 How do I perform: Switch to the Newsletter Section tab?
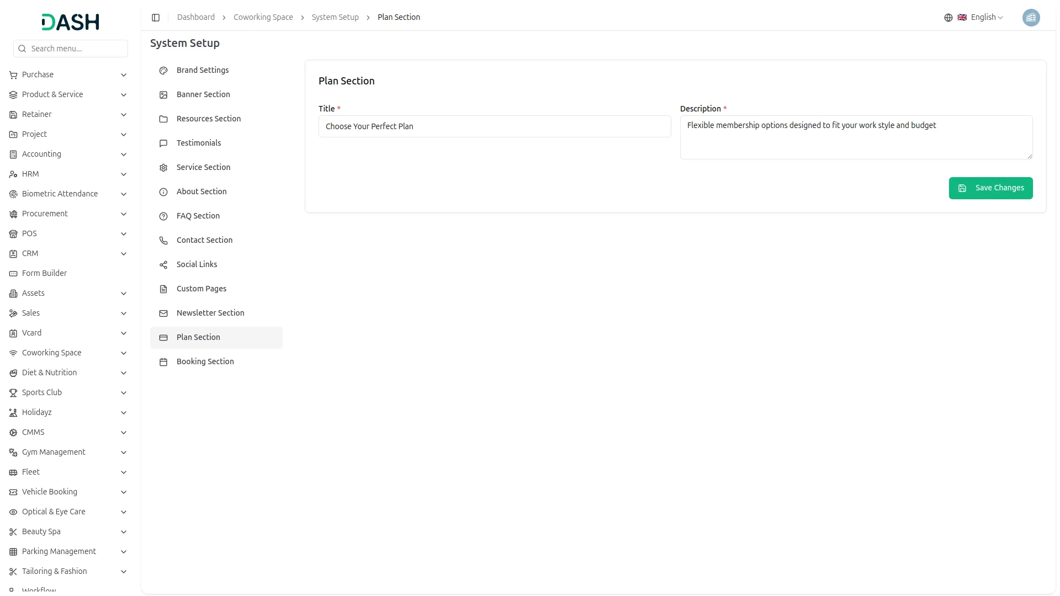(x=210, y=313)
